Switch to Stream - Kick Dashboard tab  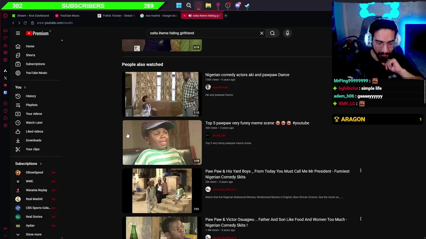31,16
